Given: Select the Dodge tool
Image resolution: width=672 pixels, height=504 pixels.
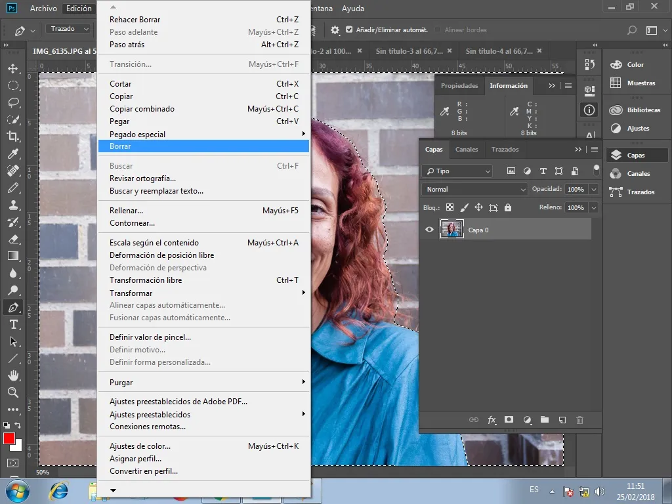Looking at the screenshot, I should (x=13, y=290).
